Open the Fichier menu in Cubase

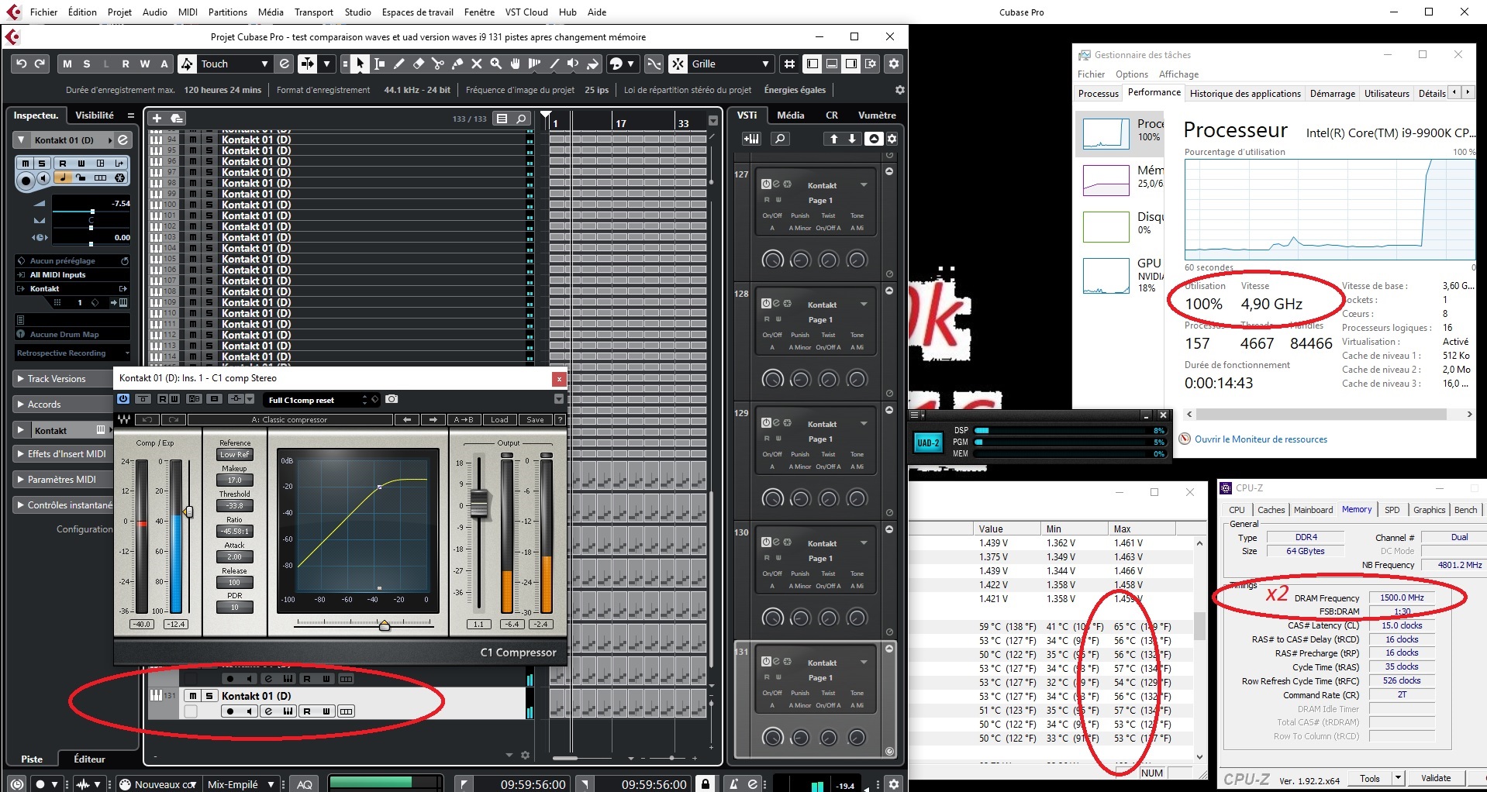43,12
